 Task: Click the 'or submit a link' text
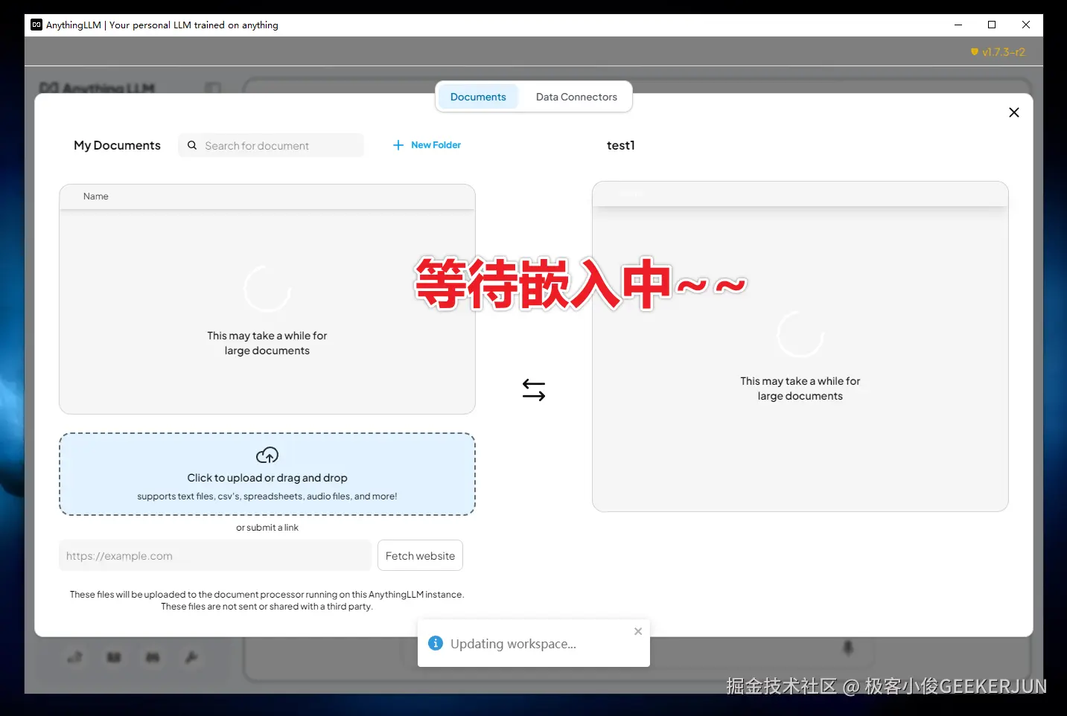point(267,528)
